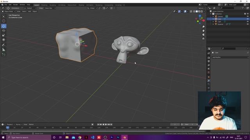Open the viewport Object menu

(35, 11)
